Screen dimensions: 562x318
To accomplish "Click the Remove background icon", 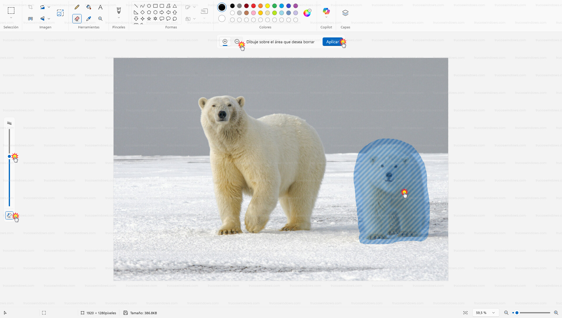I will point(30,18).
